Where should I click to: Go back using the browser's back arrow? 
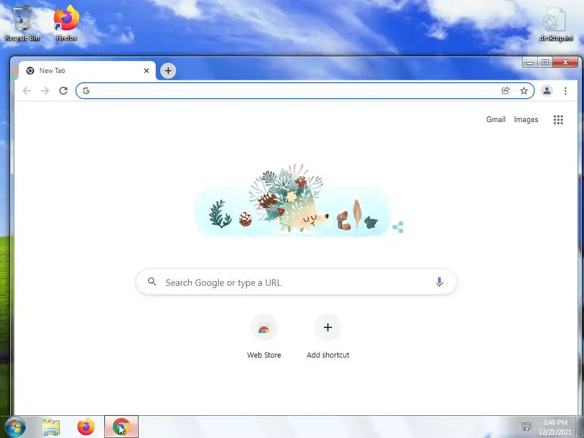tap(27, 91)
